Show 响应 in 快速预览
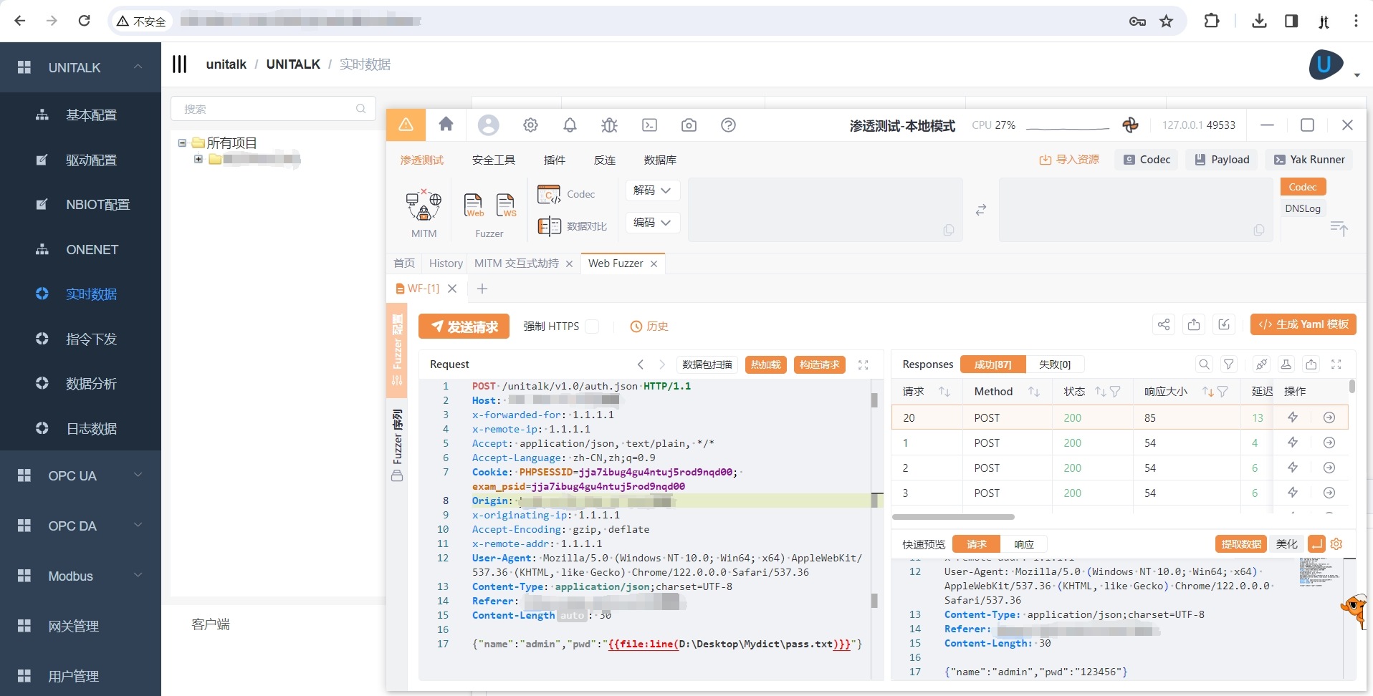 1024,544
